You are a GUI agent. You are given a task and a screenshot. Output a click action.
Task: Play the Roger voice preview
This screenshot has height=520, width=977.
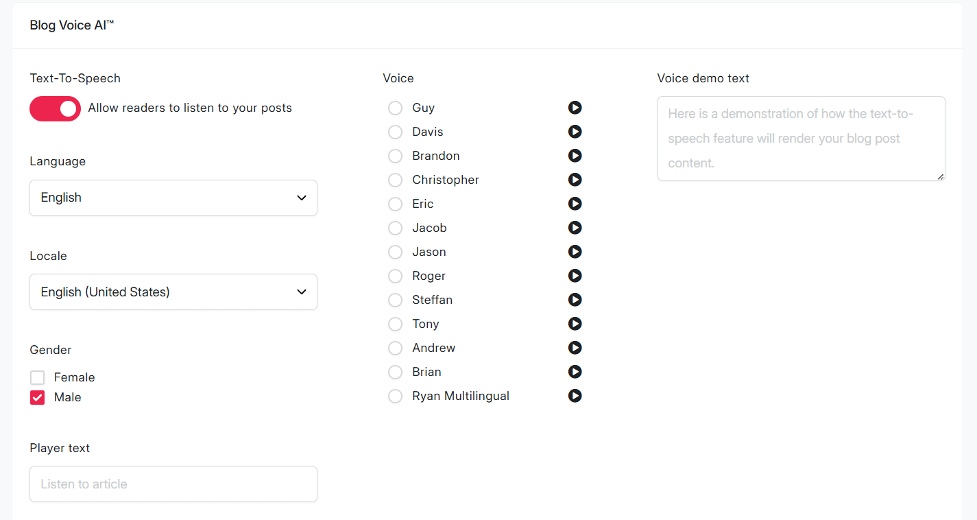pyautogui.click(x=575, y=276)
